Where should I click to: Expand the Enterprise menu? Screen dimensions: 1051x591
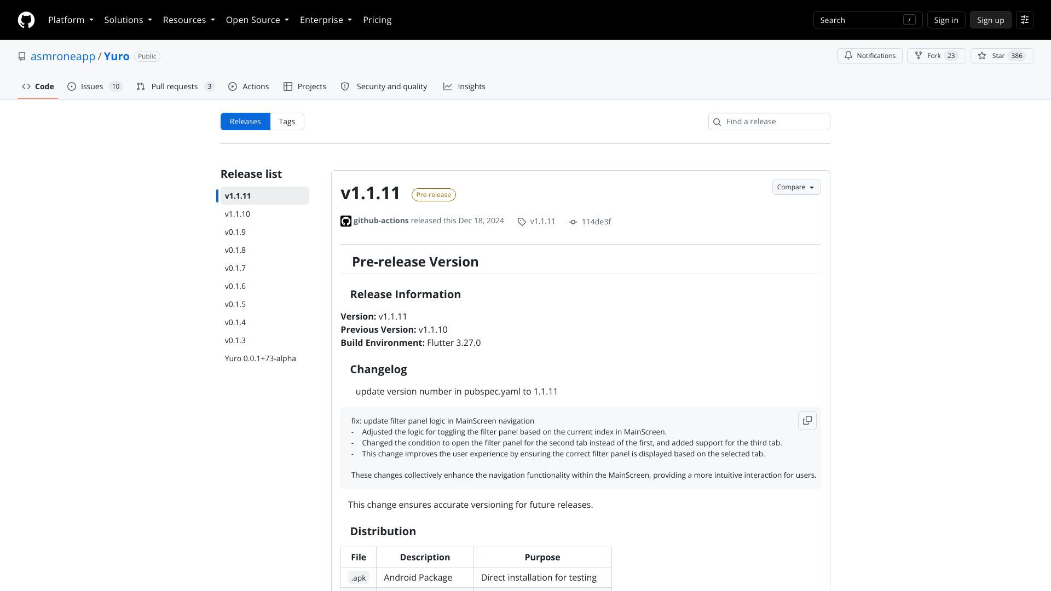coord(326,20)
